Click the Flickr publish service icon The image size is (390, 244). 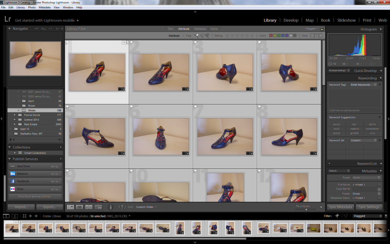pos(13,189)
